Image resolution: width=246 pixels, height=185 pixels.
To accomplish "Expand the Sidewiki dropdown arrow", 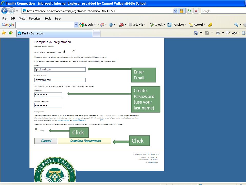I will tap(145, 25).
